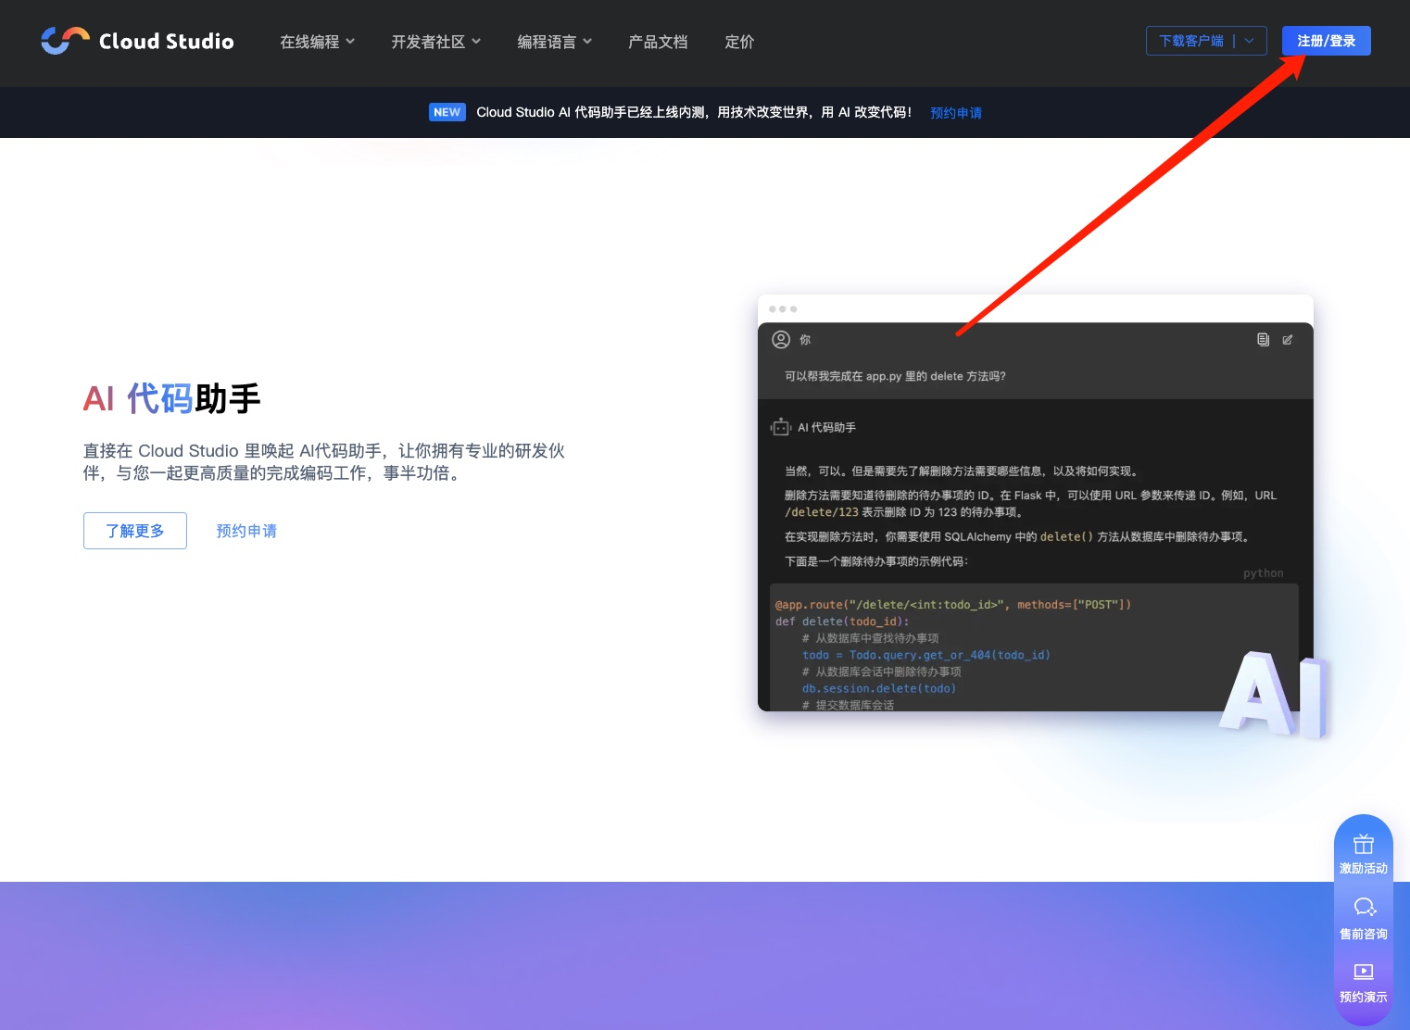Image resolution: width=1410 pixels, height=1030 pixels.
Task: Click the announcement text about AI 代码助手内测
Action: tap(694, 112)
